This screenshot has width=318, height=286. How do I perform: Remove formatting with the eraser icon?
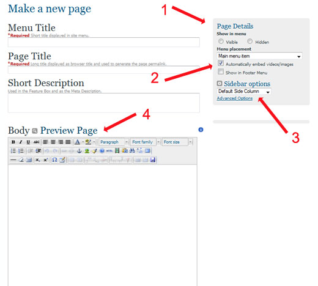(x=21, y=160)
